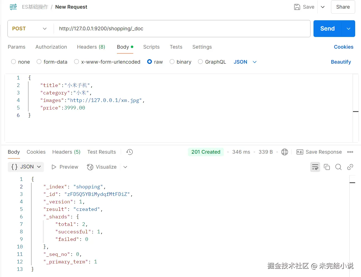Click the Save floppy disk icon

tap(297, 7)
